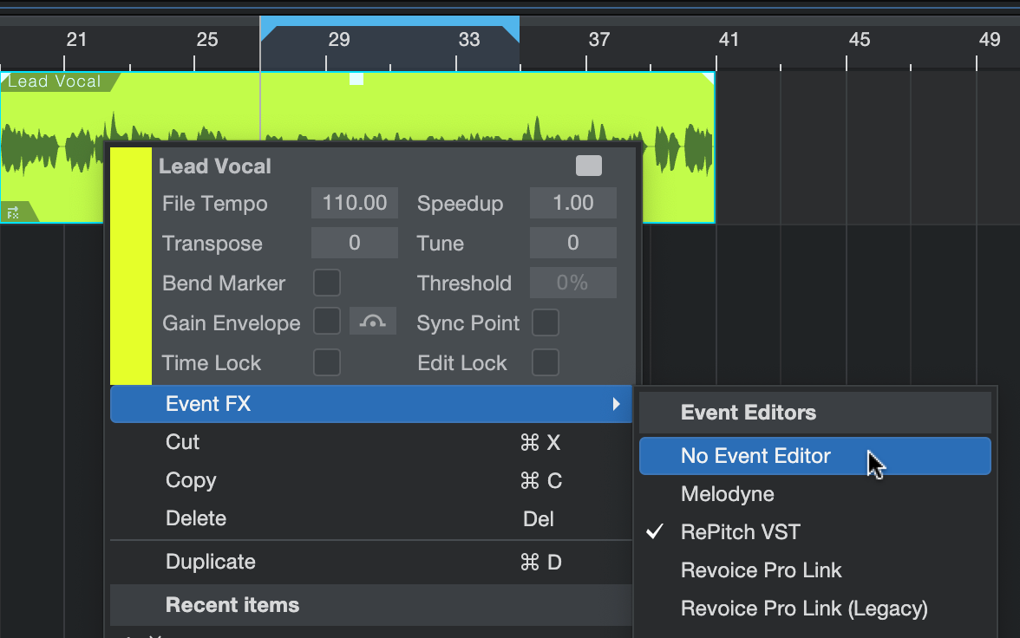
Task: Enable the Bend Marker checkbox
Action: point(327,283)
